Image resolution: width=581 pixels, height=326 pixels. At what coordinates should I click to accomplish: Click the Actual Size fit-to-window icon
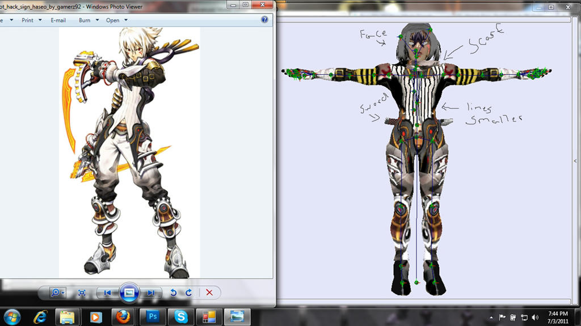point(82,293)
